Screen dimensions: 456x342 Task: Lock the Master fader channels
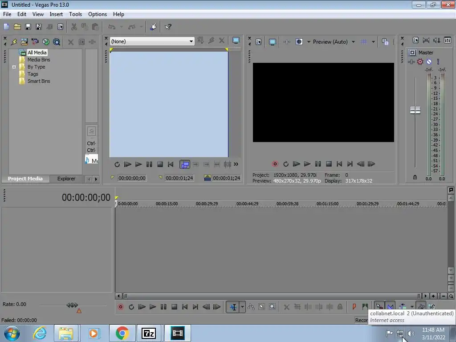click(415, 177)
